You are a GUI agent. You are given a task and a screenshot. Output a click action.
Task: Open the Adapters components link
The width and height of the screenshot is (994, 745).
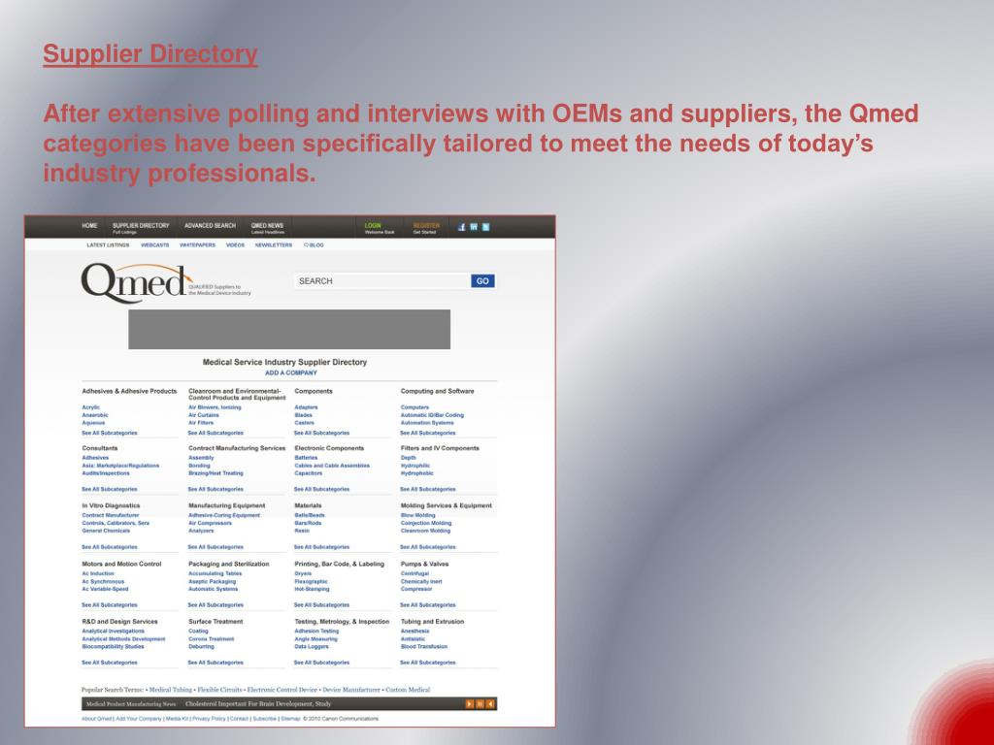pos(306,408)
